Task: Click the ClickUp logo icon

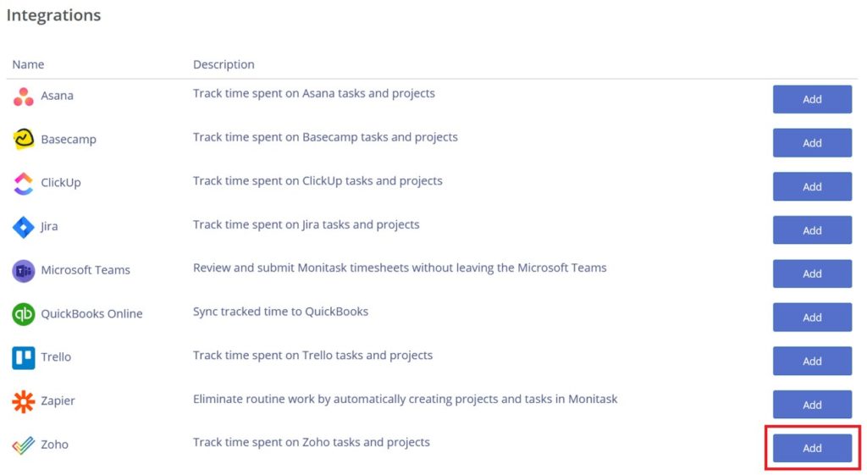Action: (24, 183)
